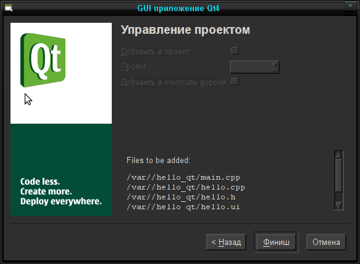This screenshot has width=360, height=264.
Task: Click the Финиш button
Action: click(x=276, y=242)
